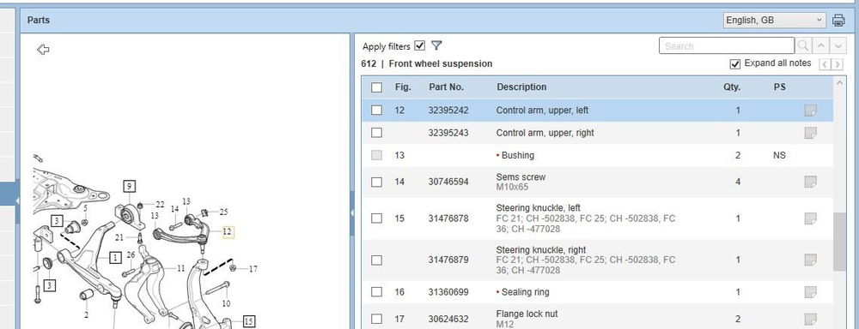Open note icon for Steering knuckle, left
The height and width of the screenshot is (329, 859).
click(810, 218)
